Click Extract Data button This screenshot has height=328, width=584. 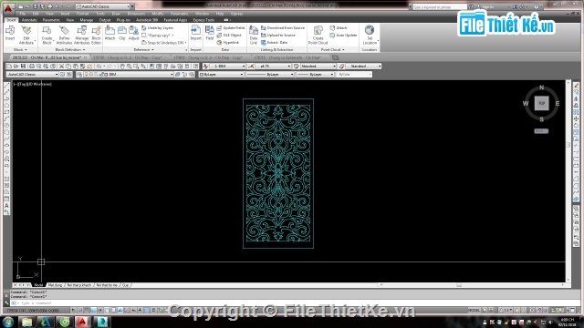[274, 43]
